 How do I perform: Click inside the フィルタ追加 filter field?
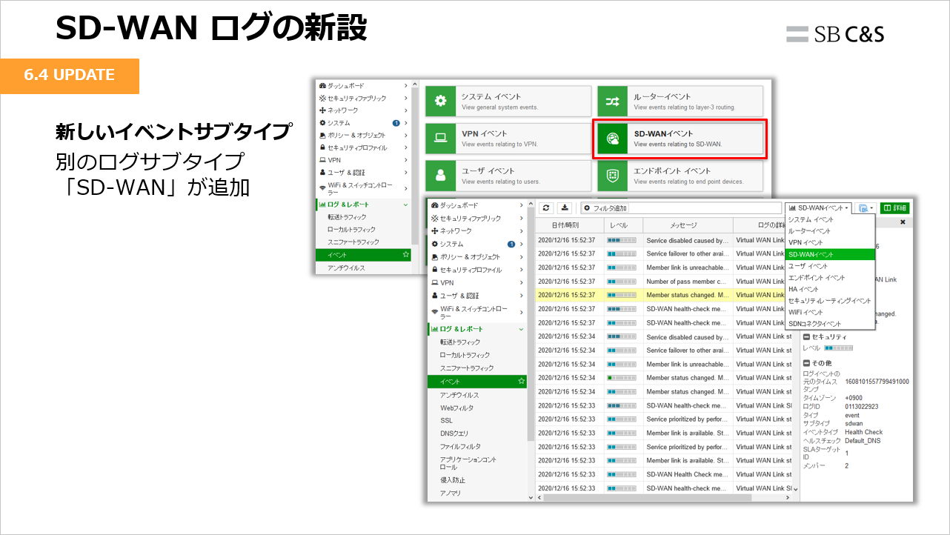(667, 207)
